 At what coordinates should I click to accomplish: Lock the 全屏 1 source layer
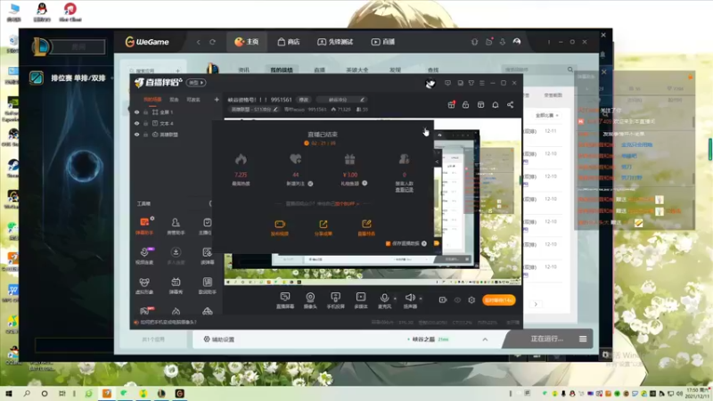click(145, 112)
